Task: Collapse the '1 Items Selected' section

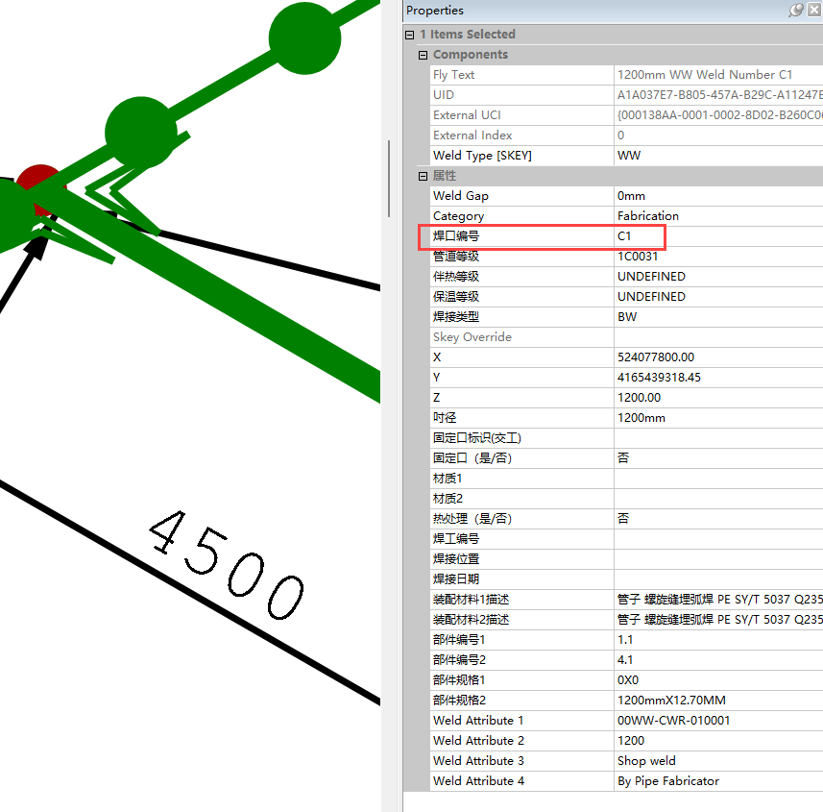Action: (410, 35)
